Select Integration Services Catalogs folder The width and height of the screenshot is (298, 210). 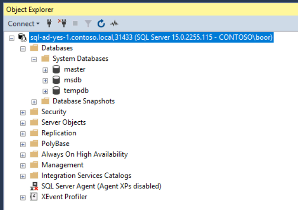(x=86, y=176)
